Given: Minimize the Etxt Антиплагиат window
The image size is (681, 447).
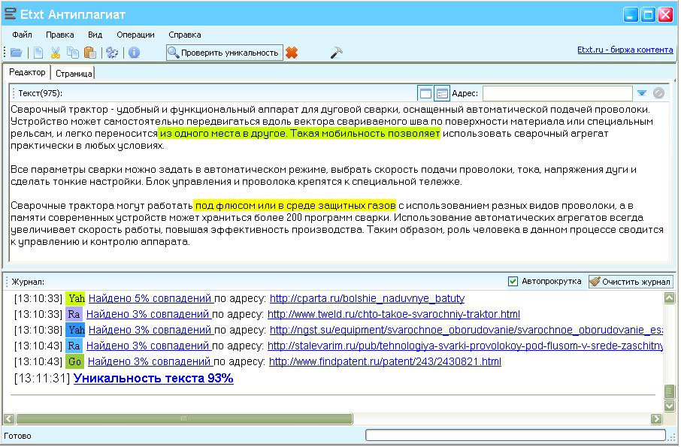Looking at the screenshot, I should 631,15.
